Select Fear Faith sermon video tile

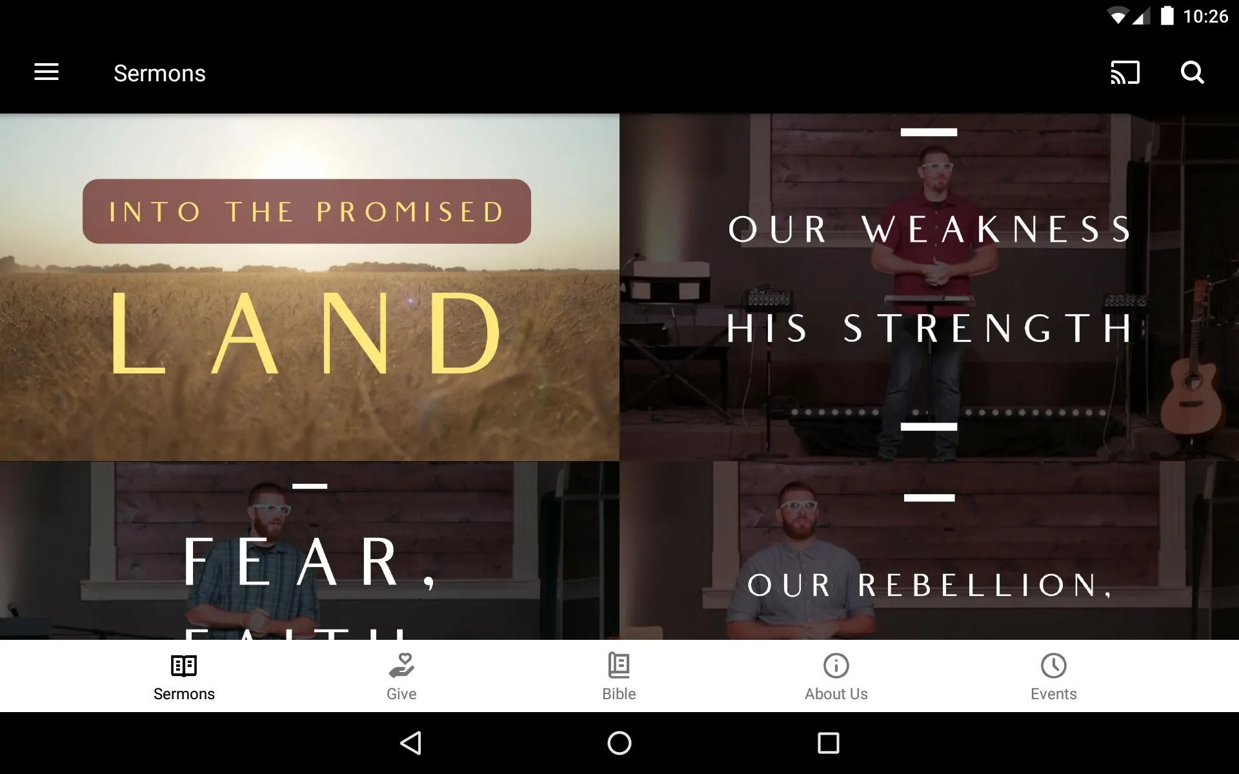click(310, 557)
